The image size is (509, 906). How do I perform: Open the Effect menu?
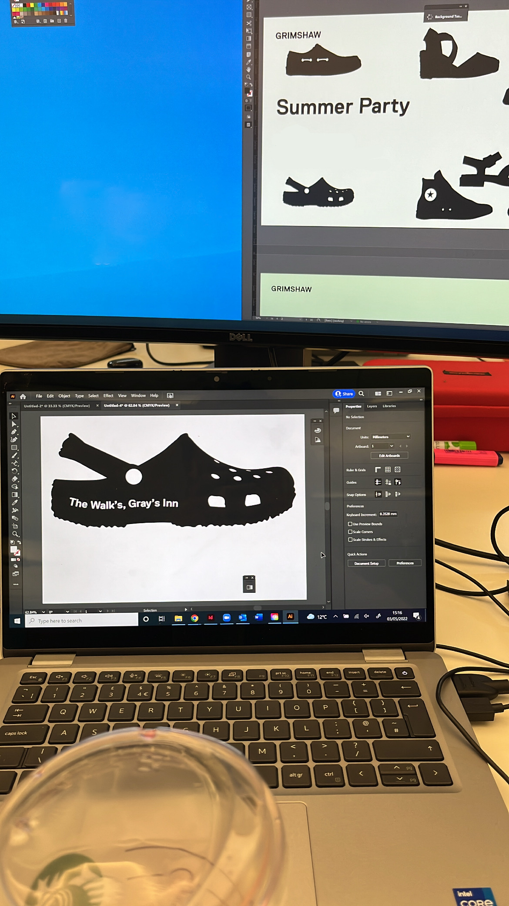108,396
